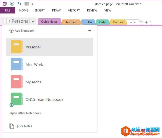Switch to the INSERT ribbon tab

40,10
